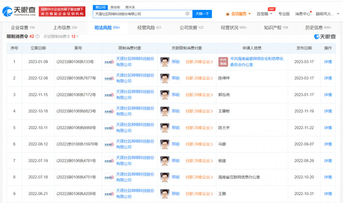Viewport: 343px width, 203px height.
Task: Click the TianYanCha logo
Action: (x=19, y=11)
